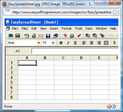Image resolution: width=123 pixels, height=112 pixels.
Task: Click the spreadsheet document menu icon
Action: 8,29
